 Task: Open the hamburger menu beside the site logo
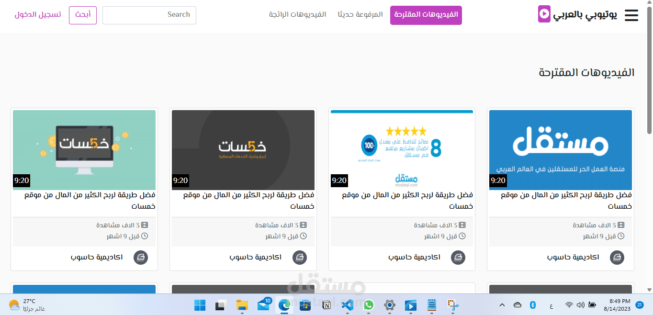coord(631,15)
